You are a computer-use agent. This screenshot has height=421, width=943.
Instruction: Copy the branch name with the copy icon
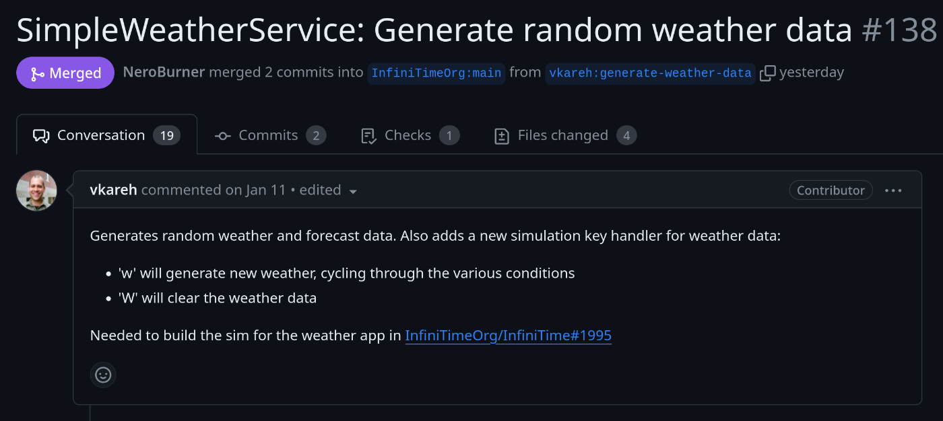tap(767, 72)
